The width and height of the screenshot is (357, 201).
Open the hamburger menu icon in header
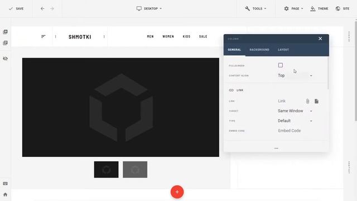(x=44, y=36)
